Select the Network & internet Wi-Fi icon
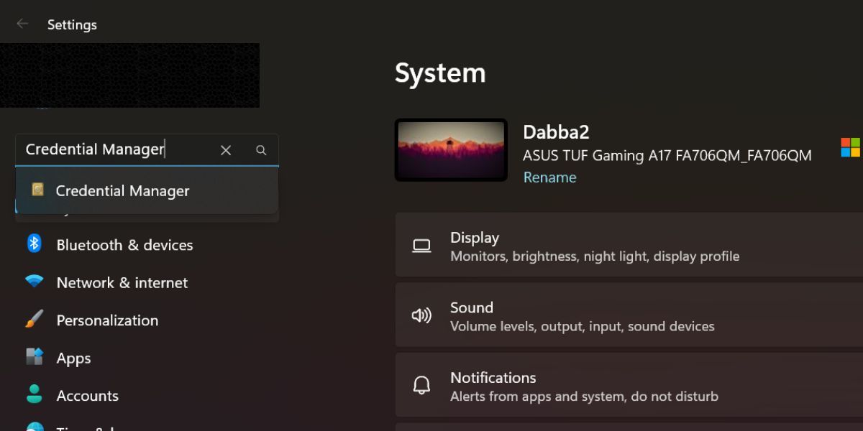Image resolution: width=863 pixels, height=431 pixels. [x=34, y=282]
